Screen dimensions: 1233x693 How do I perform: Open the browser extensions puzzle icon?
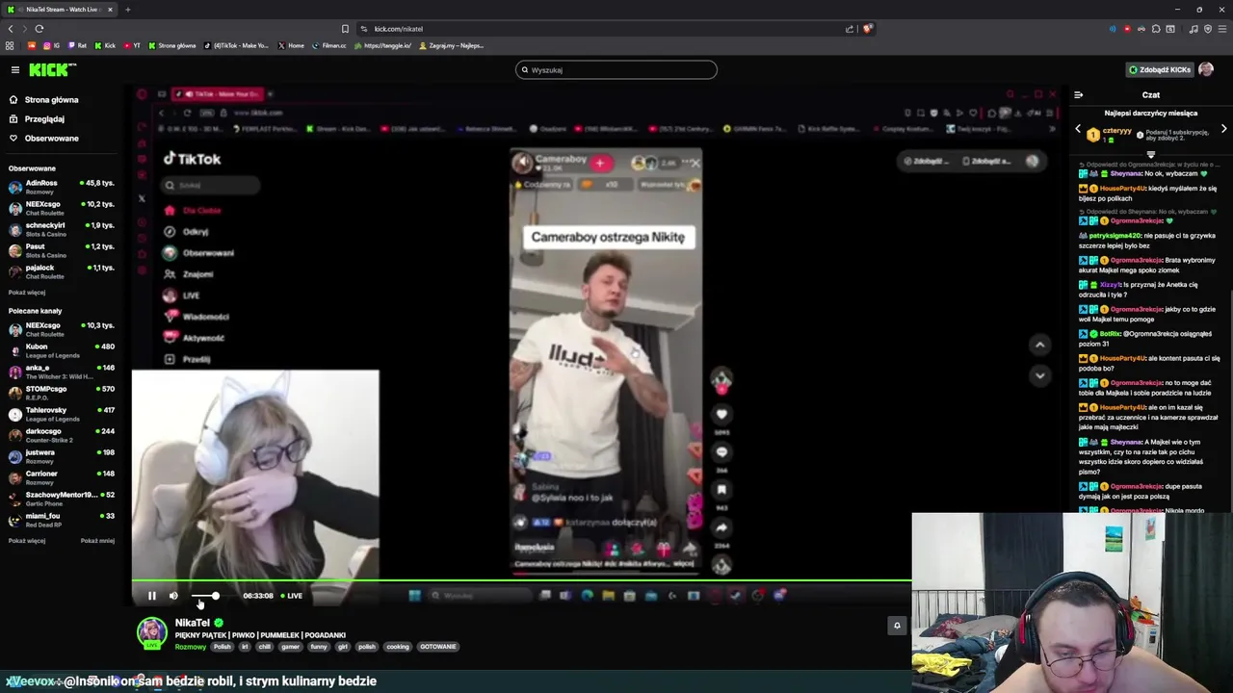tap(1156, 29)
